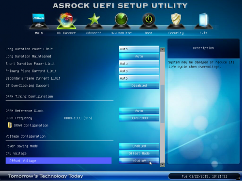Click the scrollbar down arrow
Viewport: 242px width, 181px height.
(162, 164)
